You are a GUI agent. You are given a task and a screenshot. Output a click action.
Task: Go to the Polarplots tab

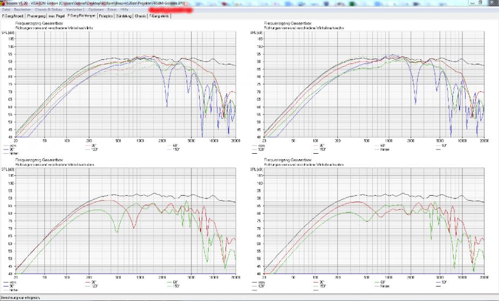click(x=106, y=16)
